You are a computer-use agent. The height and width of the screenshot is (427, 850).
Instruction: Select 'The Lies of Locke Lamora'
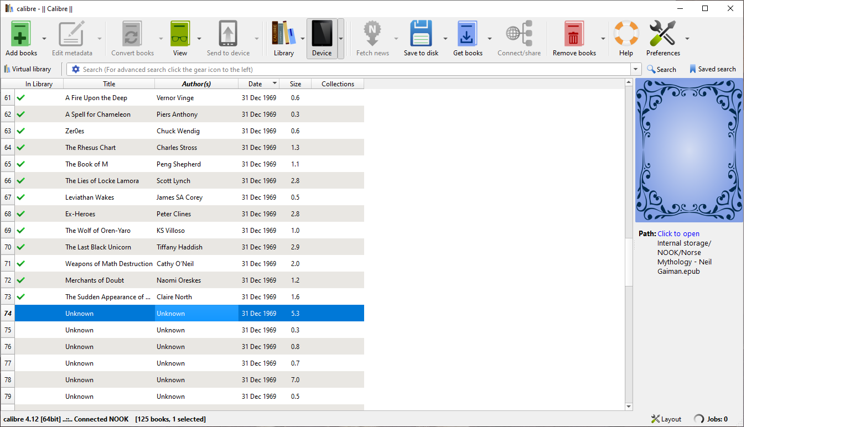tap(102, 181)
